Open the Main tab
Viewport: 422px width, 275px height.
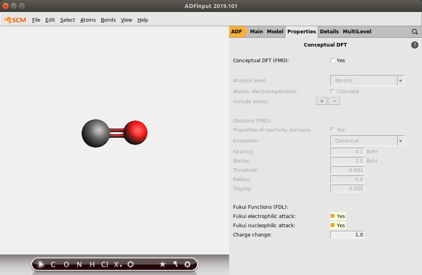(x=256, y=32)
